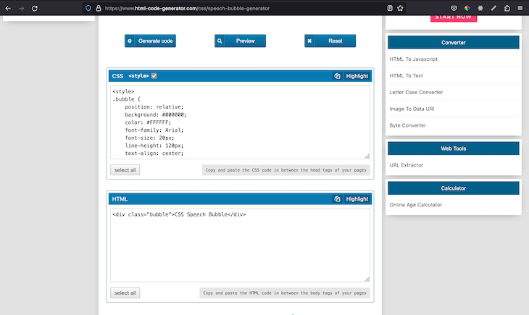Click the Preview button

240,41
